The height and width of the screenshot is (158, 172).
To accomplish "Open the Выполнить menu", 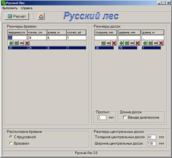I will click(x=10, y=8).
